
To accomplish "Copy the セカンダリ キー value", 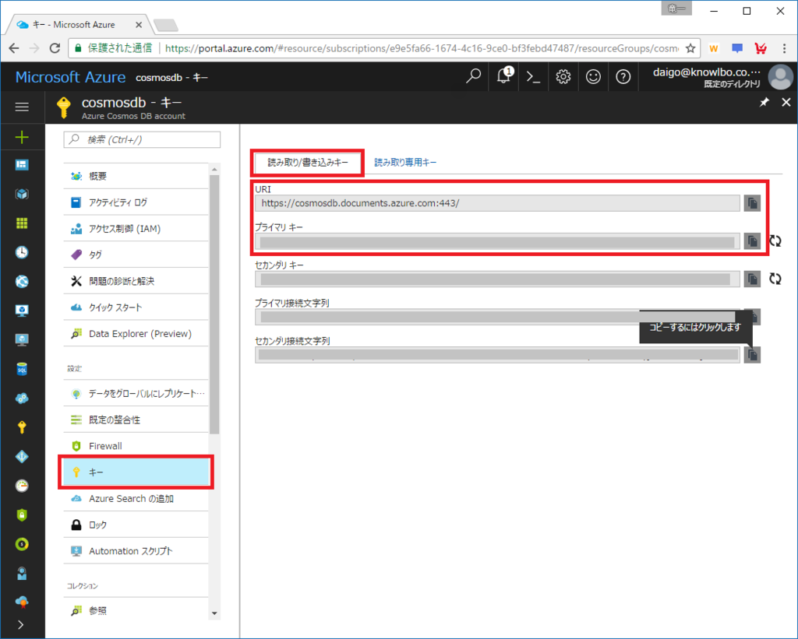I will coord(752,279).
